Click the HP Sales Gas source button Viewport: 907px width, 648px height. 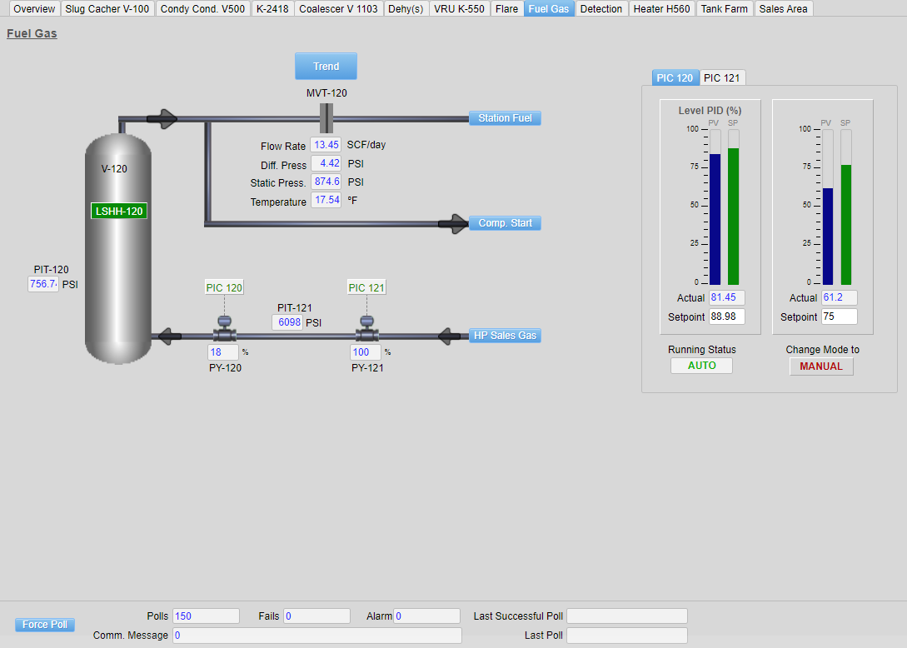pos(505,336)
